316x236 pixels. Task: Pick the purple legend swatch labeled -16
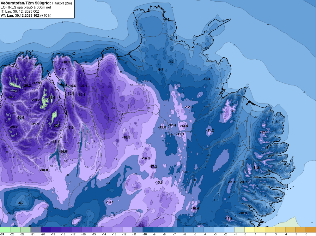click(x=87, y=230)
